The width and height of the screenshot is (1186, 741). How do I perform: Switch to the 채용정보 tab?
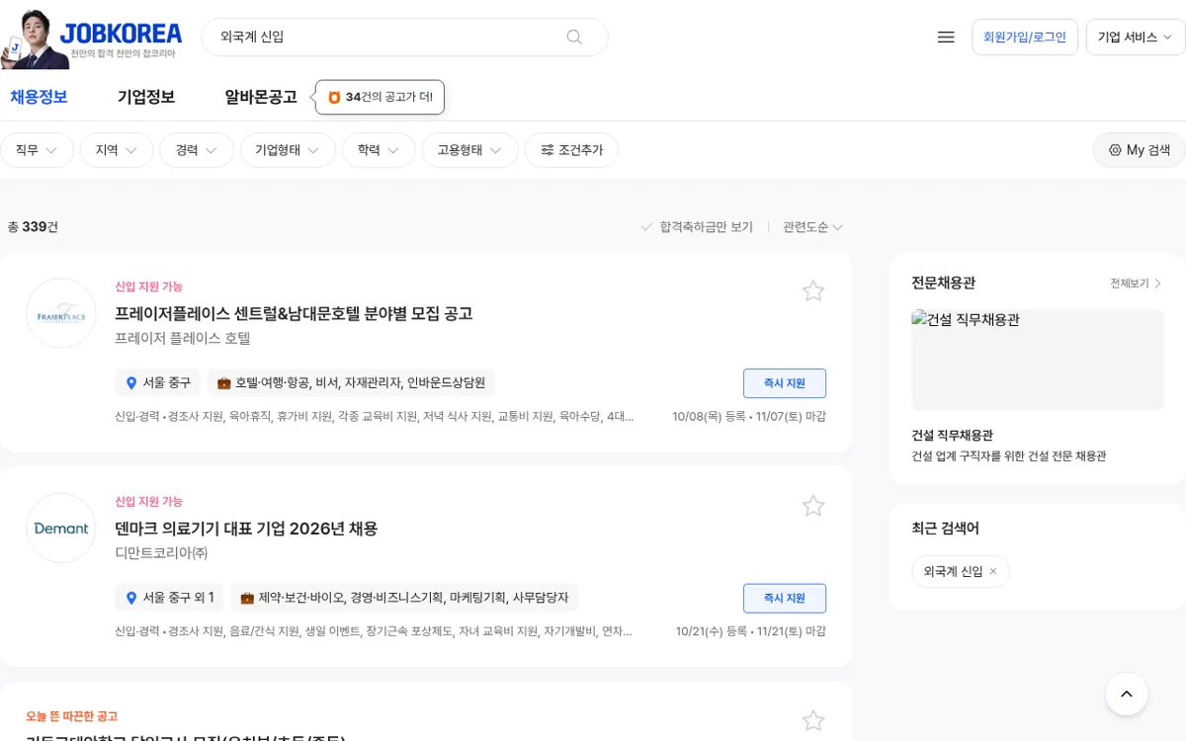pos(39,97)
